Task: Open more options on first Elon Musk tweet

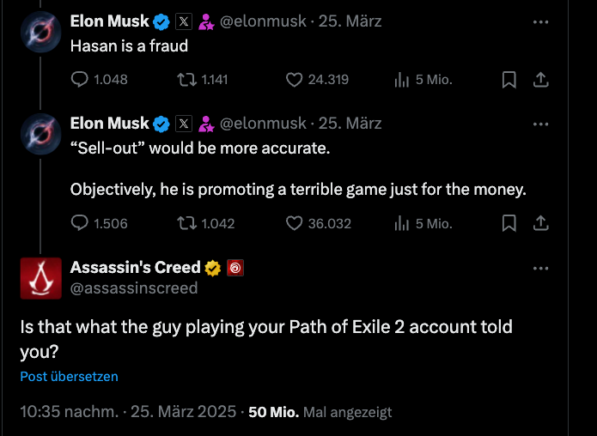Action: point(540,21)
